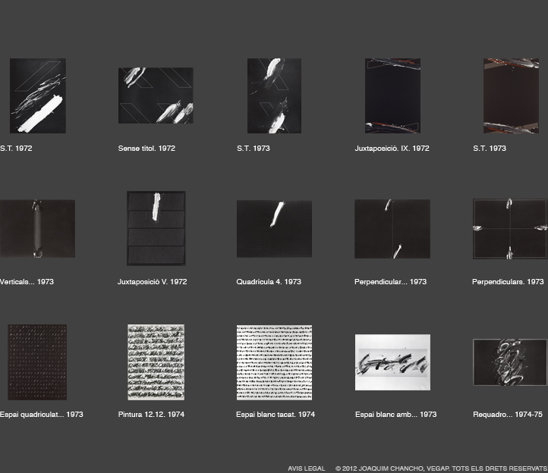Open the S.T. 1972 artwork thumbnail
The width and height of the screenshot is (548, 473).
click(x=37, y=96)
